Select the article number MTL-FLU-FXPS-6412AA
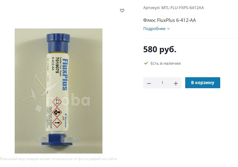238x167 pixels. pyautogui.click(x=182, y=8)
